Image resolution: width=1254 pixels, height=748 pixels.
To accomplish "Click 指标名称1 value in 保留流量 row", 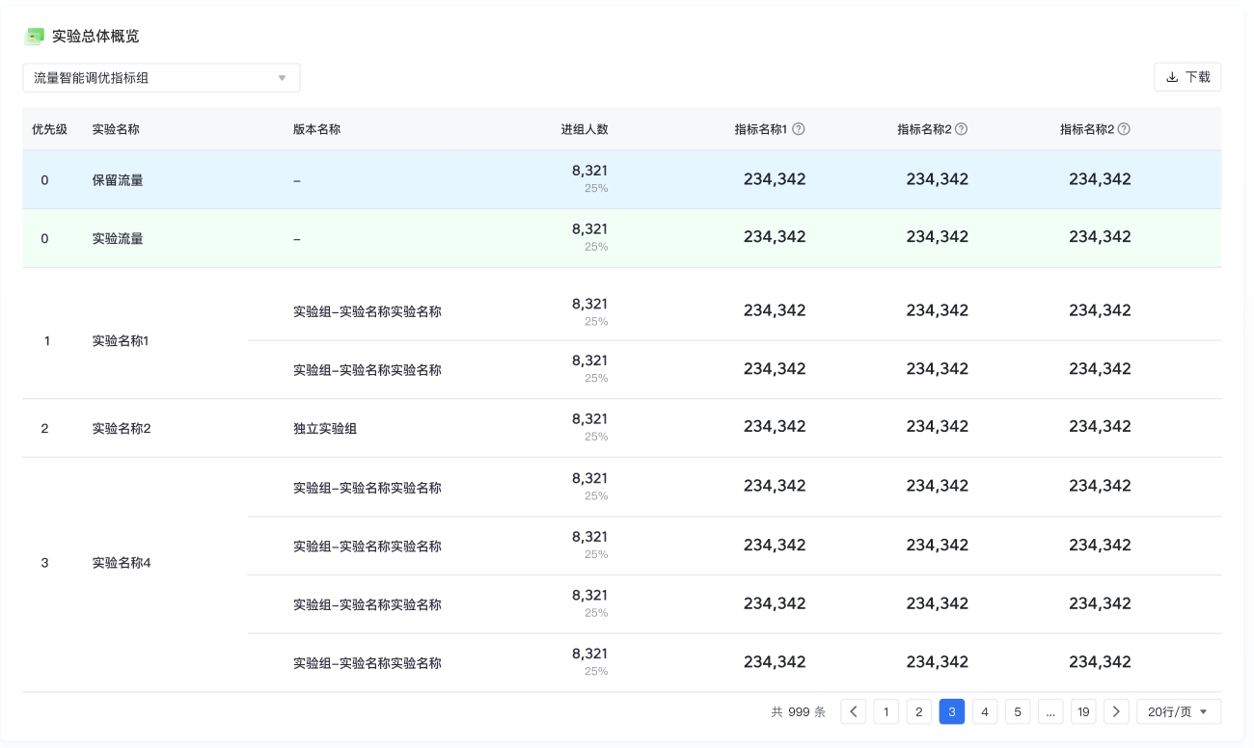I will [x=775, y=179].
